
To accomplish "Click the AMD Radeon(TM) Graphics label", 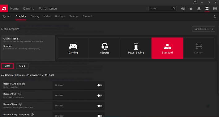I will [x=27, y=75].
